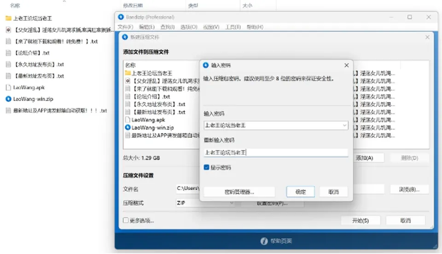Screen dimensions: 442x254
Task: Click 【论坛介绍】.txt icon in archive list
Action: point(128,96)
